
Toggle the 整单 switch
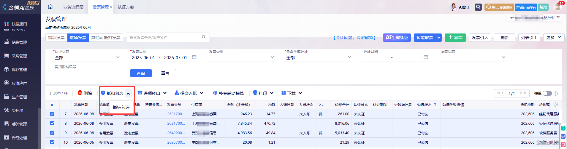[x=547, y=93]
